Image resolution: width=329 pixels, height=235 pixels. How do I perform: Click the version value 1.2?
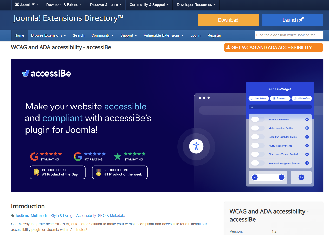point(274,231)
